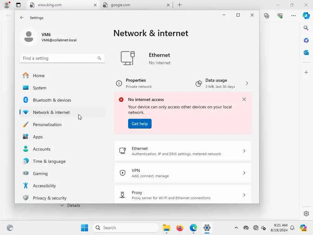Open Time & language settings
313x235 pixels.
coord(62,161)
